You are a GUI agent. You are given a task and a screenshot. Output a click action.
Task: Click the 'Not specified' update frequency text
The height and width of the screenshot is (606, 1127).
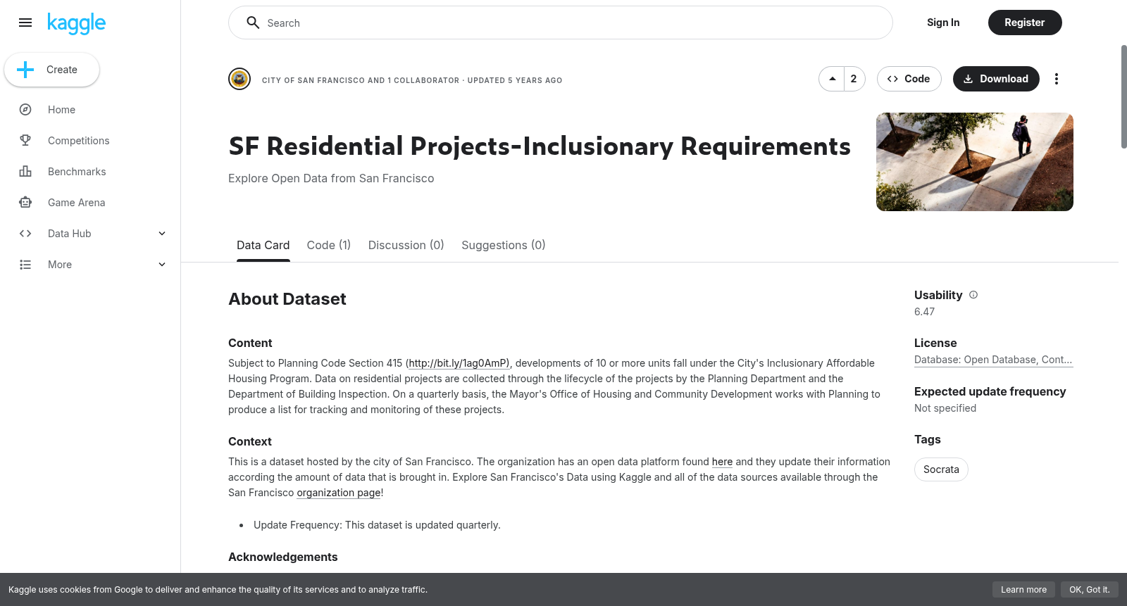pos(945,408)
